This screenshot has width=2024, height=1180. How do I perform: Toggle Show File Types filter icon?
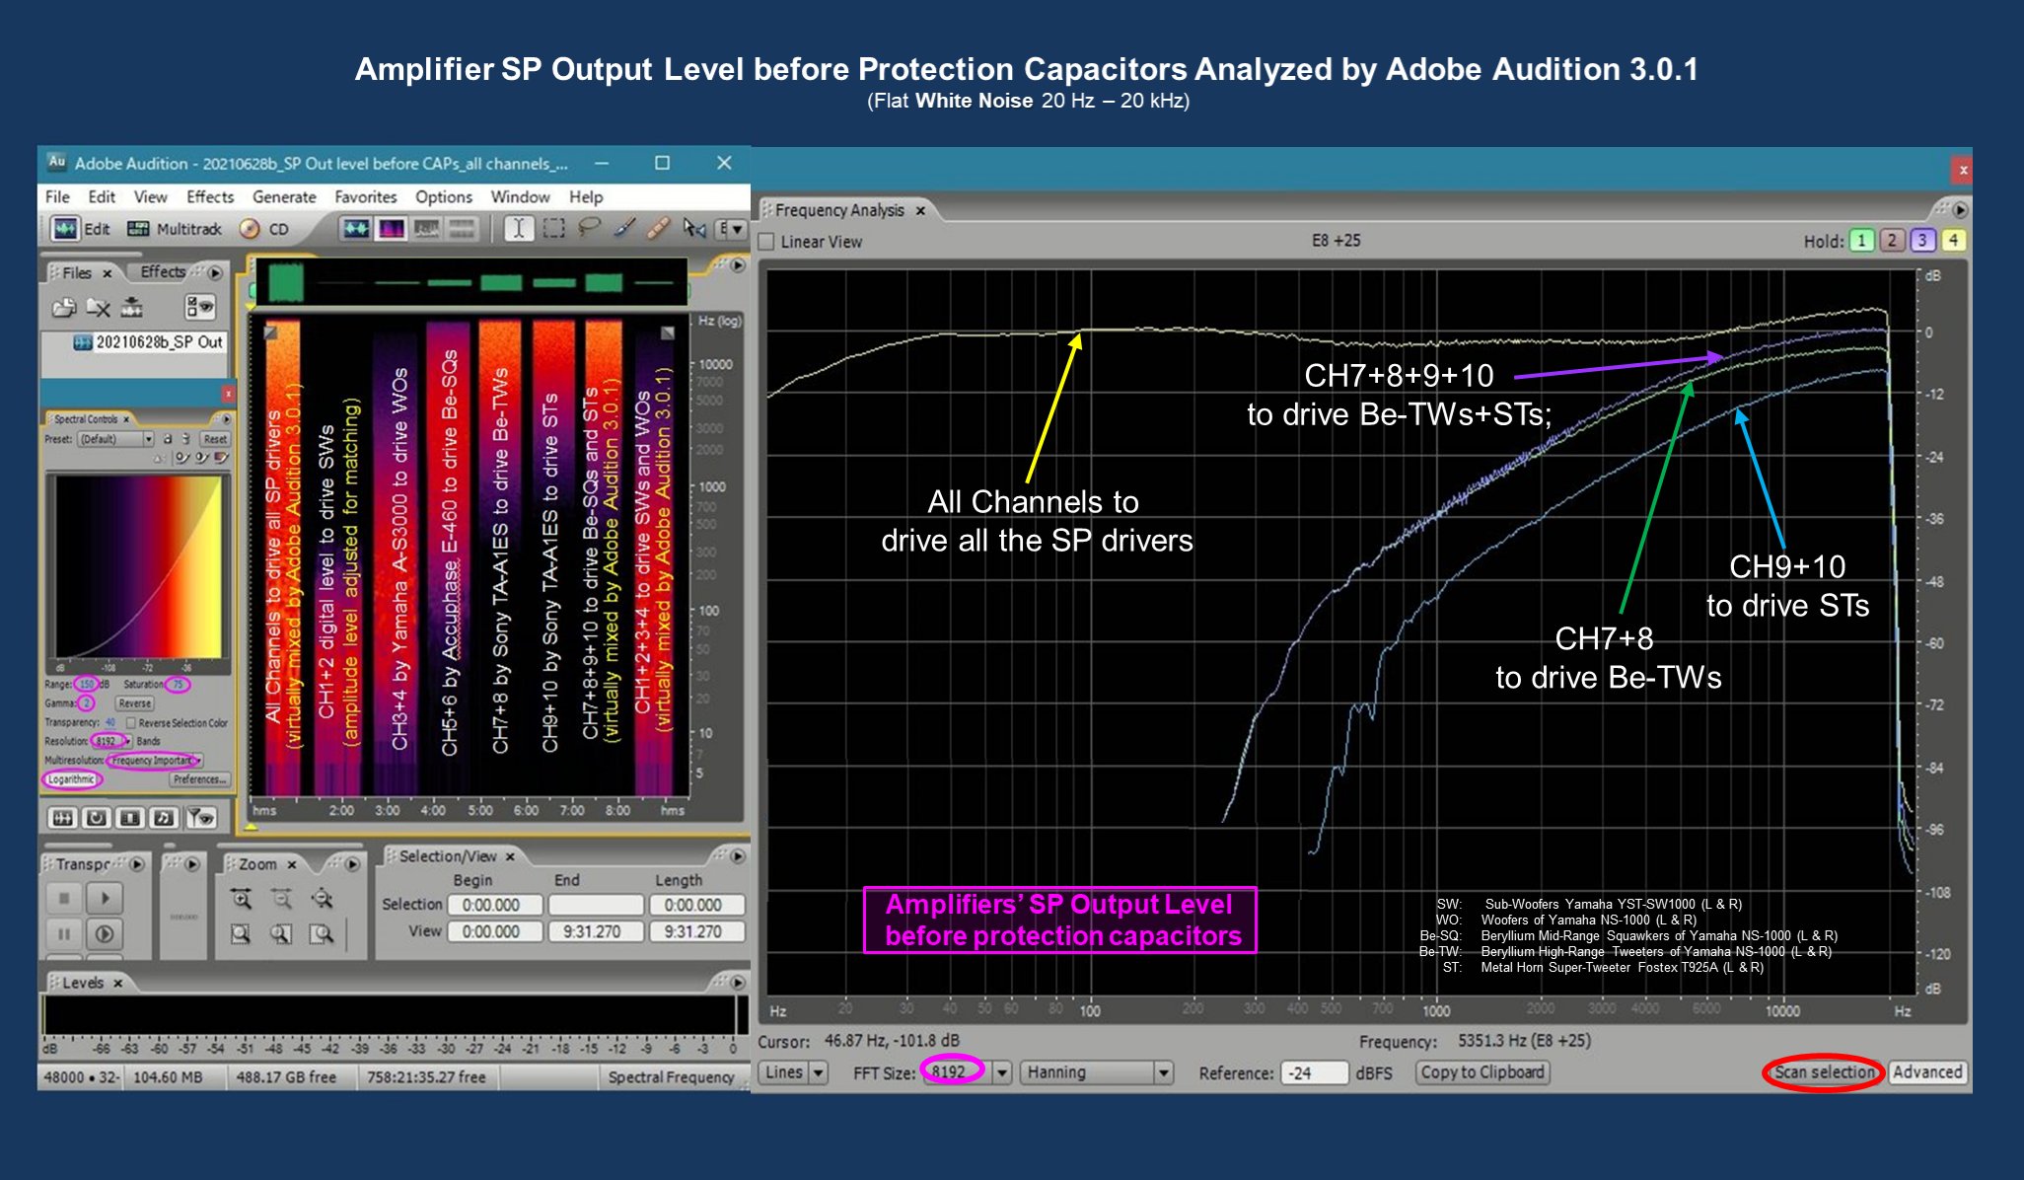pos(201,818)
